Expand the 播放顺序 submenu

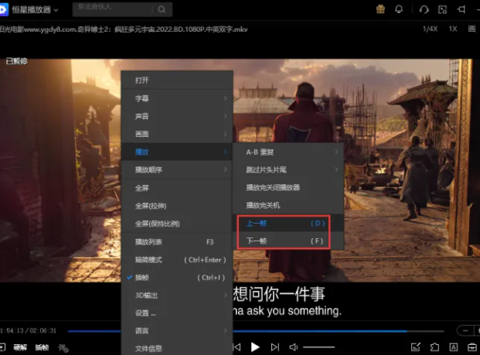(x=177, y=169)
